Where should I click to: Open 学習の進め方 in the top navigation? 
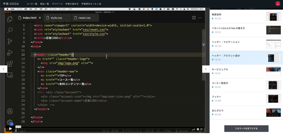coord(72,4)
